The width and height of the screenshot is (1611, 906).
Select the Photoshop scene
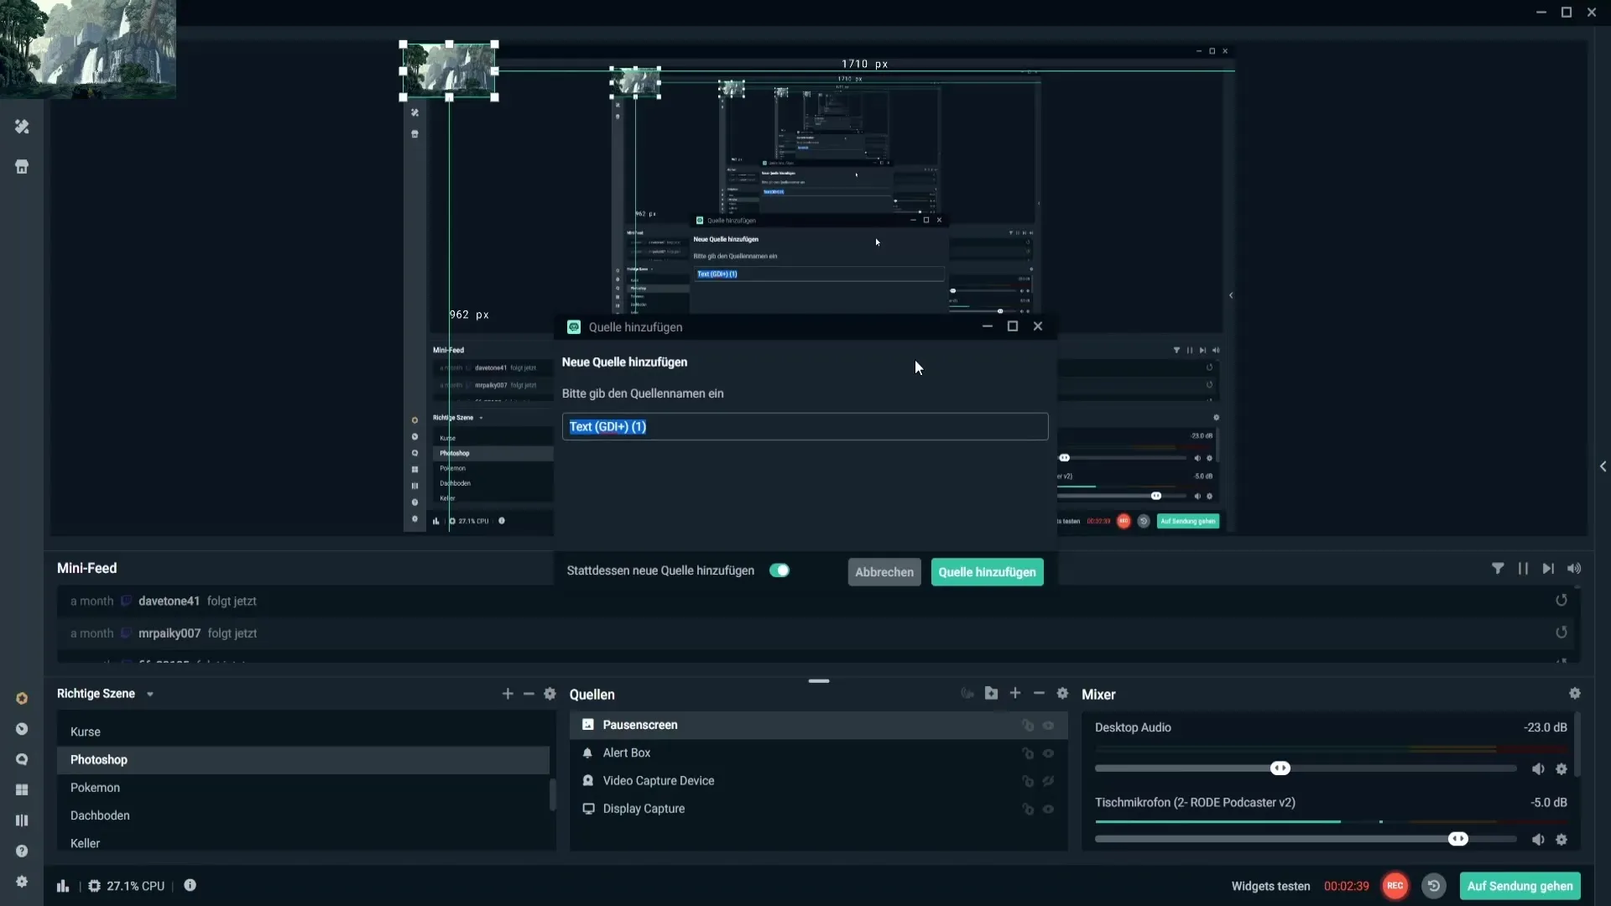(x=303, y=760)
